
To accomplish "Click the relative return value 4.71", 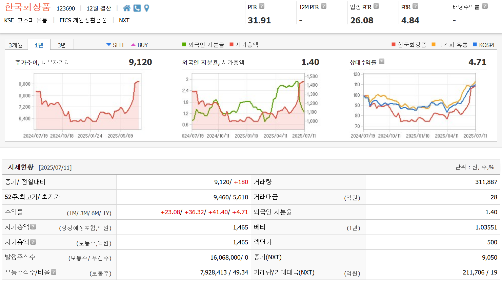I will click(x=477, y=62).
